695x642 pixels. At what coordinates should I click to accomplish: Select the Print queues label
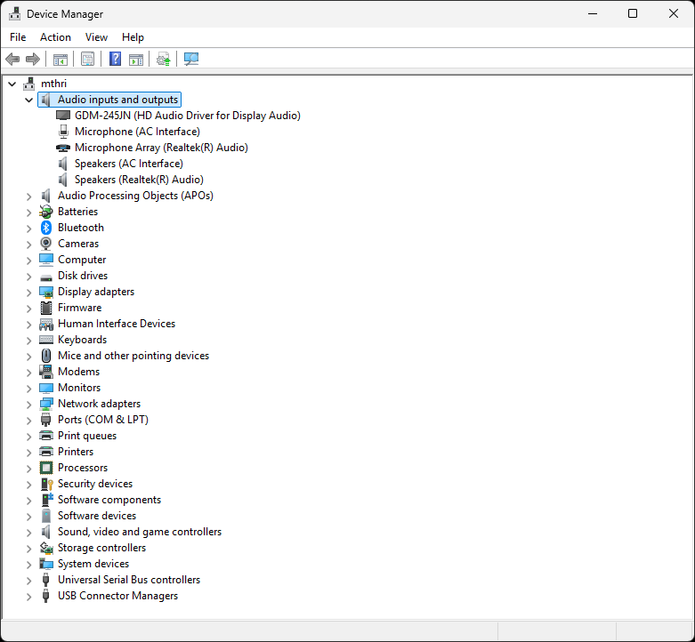point(87,436)
